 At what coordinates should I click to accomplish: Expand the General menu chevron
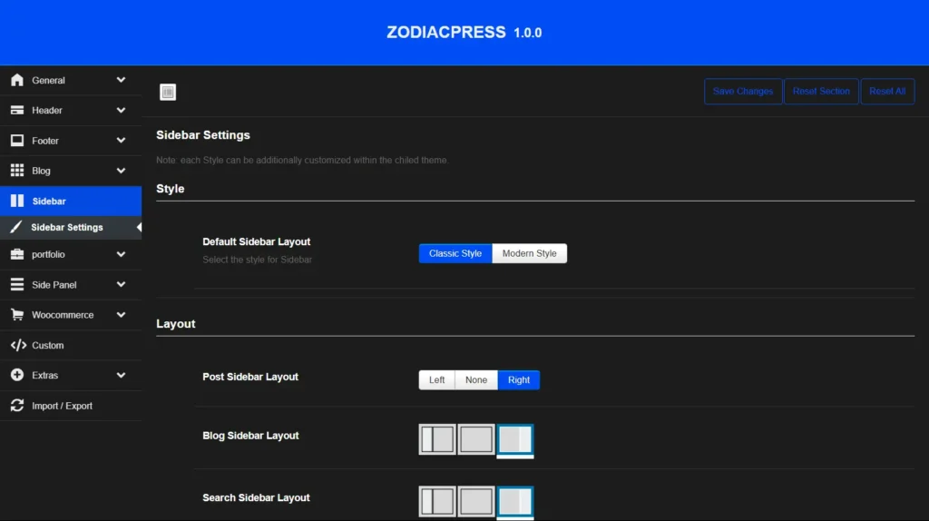[x=121, y=80]
